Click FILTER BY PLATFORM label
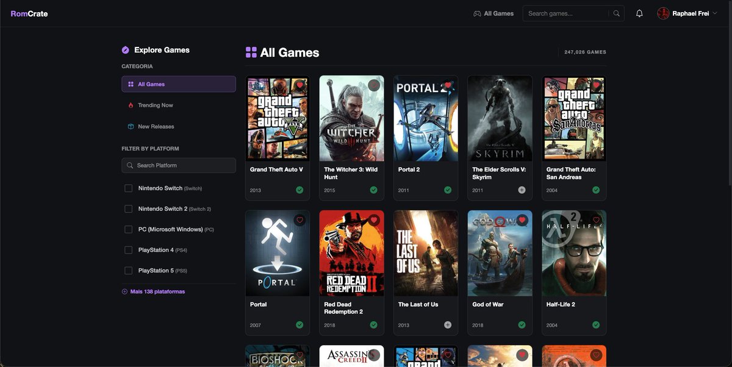 coord(150,149)
